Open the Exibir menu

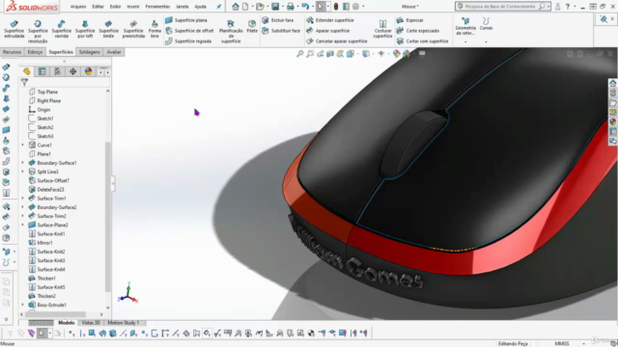[115, 7]
